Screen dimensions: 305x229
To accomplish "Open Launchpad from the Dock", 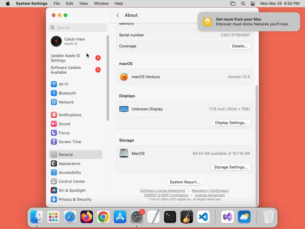I will click(x=53, y=217).
